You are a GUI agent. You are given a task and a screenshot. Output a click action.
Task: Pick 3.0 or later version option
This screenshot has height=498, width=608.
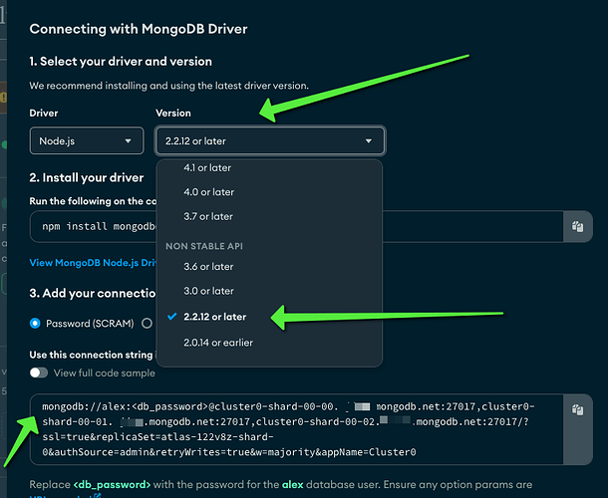209,292
